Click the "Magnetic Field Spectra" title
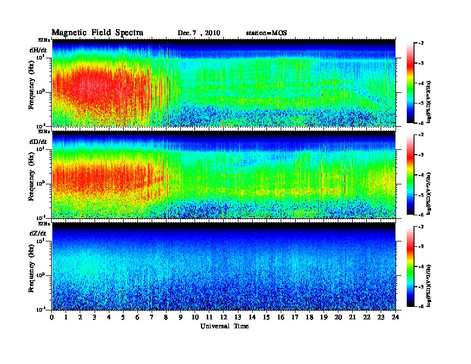This screenshot has width=471, height=364. pos(98,33)
